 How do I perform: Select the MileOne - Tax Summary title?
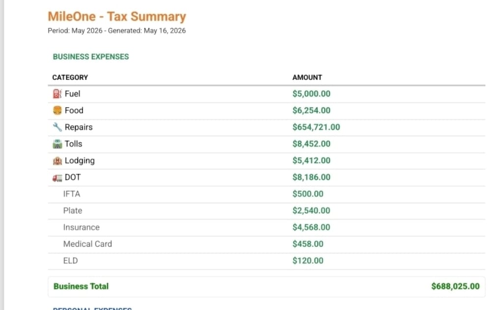(117, 17)
